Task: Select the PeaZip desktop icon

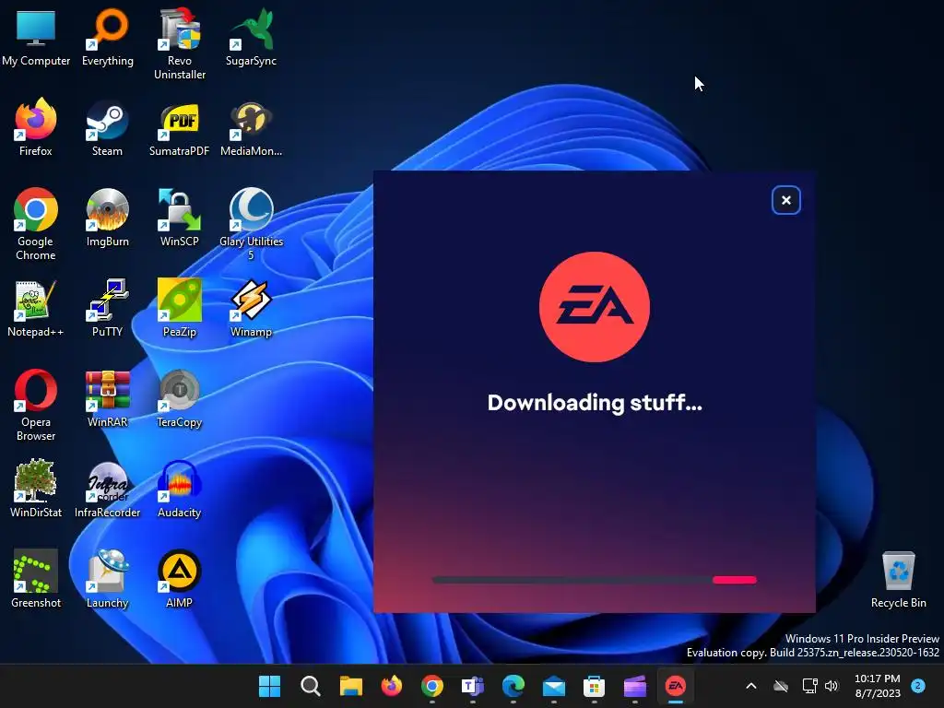Action: pyautogui.click(x=180, y=308)
